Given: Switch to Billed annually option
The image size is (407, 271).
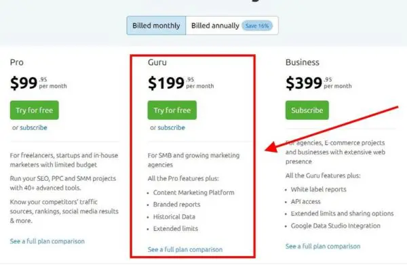Looking at the screenshot, I should click(x=214, y=26).
